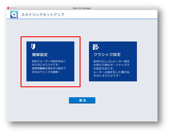Click the line ルーターの設定をした事があ

(x=111, y=72)
